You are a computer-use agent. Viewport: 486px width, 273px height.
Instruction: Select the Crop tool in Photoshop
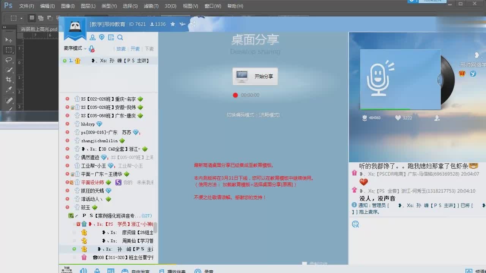pos(8,80)
